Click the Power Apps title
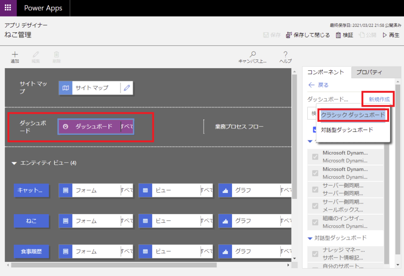This screenshot has width=404, height=276. click(43, 8)
